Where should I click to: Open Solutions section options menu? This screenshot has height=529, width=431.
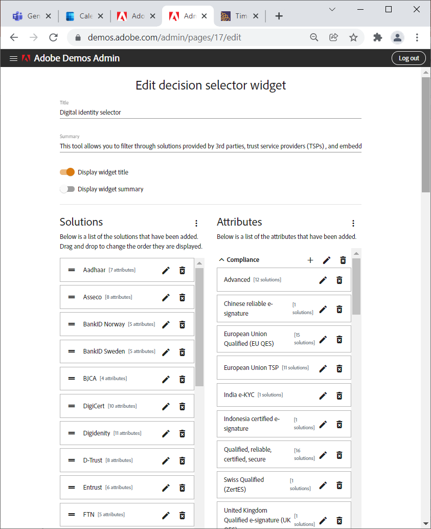[196, 223]
